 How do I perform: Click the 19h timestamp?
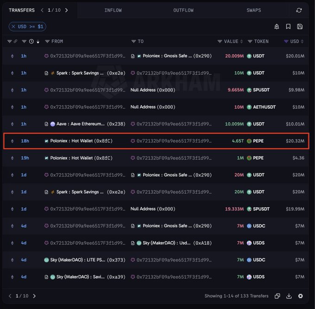(x=25, y=158)
